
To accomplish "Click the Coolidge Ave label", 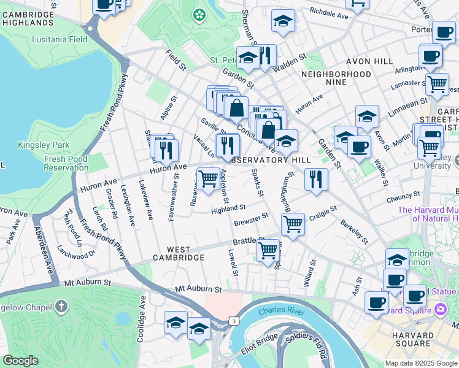I will (141, 319).
